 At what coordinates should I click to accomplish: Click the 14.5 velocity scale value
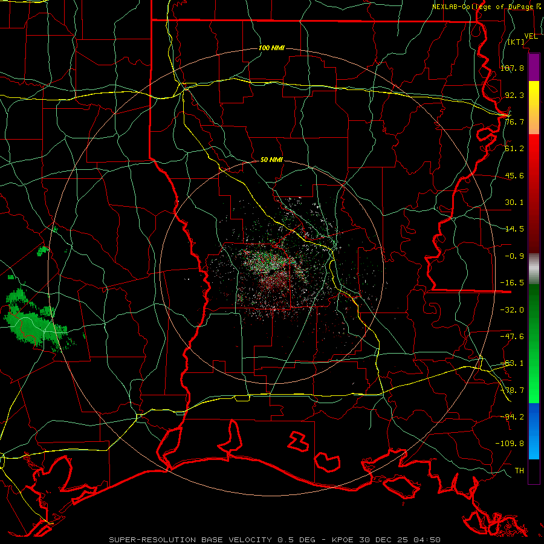[x=514, y=229]
